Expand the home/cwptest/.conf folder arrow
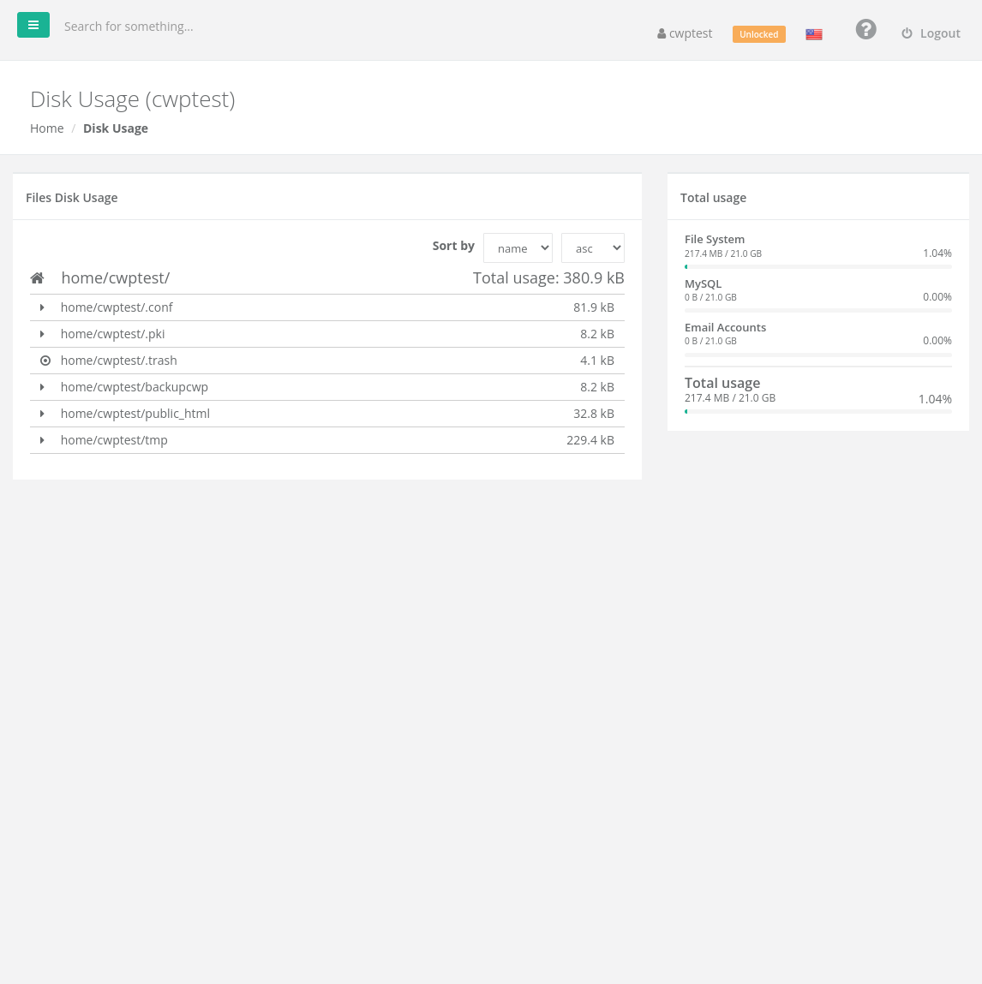 pos(42,307)
